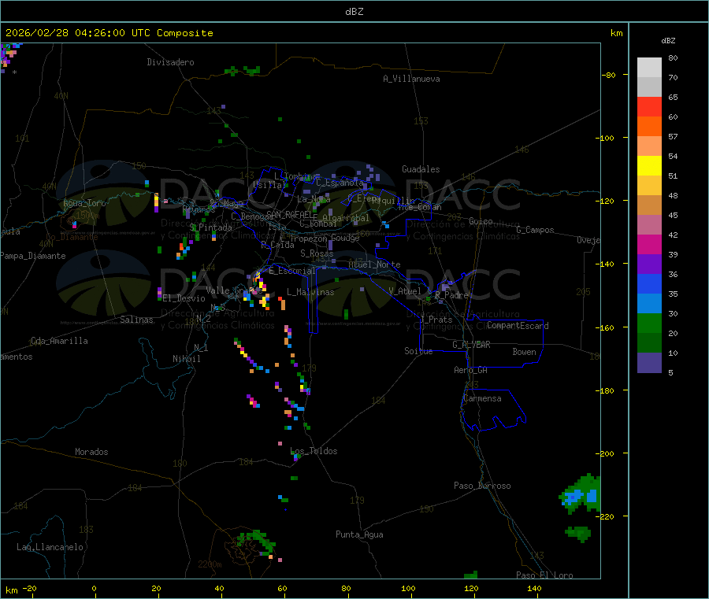The height and width of the screenshot is (599, 709).
Task: Click the Agua_Toro location label
Action: pos(84,203)
